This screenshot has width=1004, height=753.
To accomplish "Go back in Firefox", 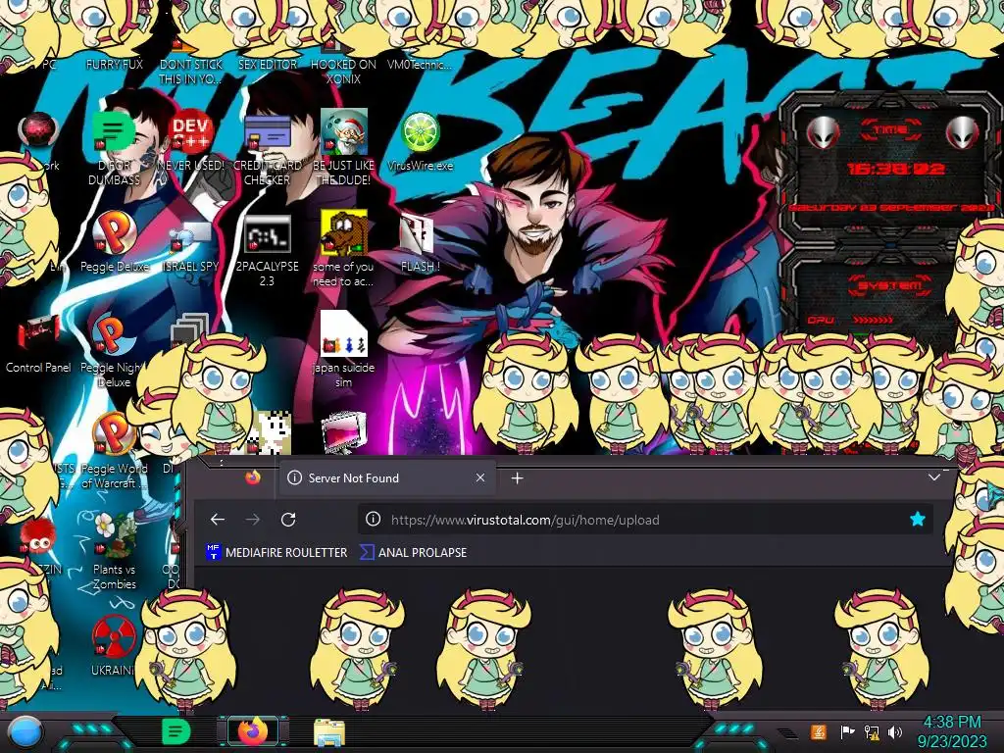I will (x=218, y=520).
